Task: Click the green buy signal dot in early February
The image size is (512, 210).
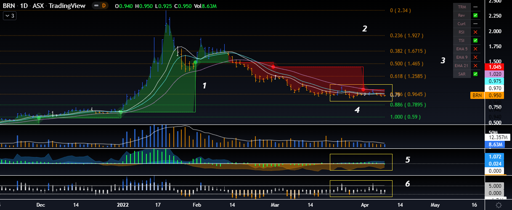Action: click(195, 62)
